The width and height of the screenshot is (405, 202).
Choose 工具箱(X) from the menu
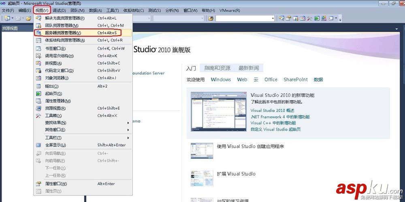83,116
